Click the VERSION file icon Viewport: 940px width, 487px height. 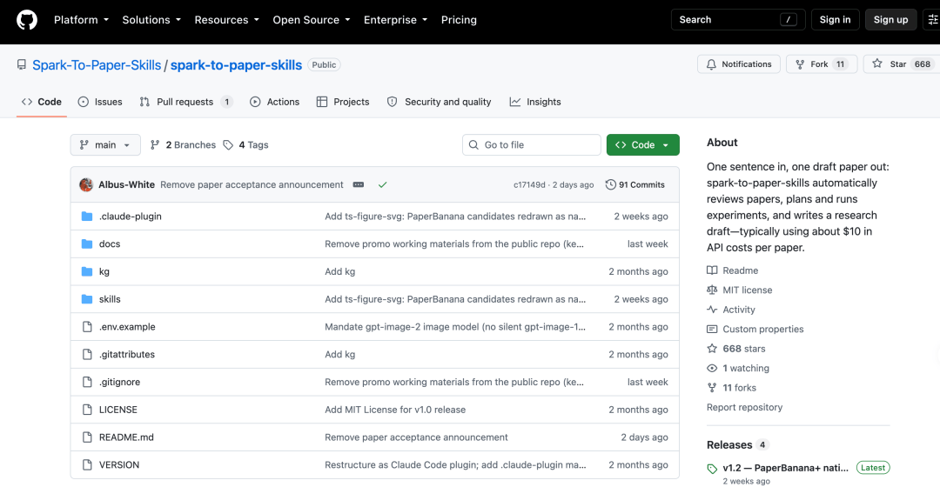coord(87,465)
